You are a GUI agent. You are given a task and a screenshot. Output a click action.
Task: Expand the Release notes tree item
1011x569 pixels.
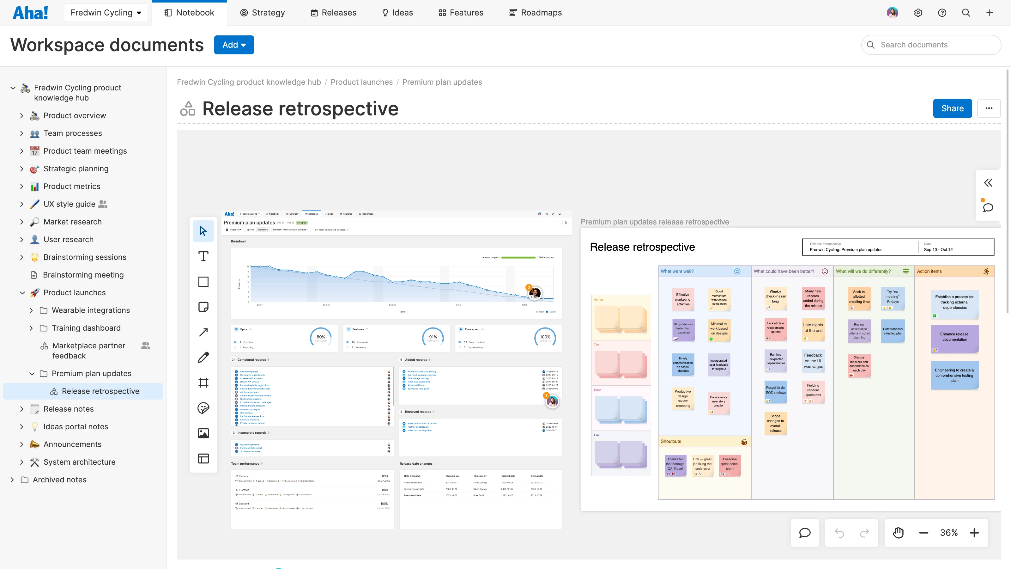click(x=21, y=409)
